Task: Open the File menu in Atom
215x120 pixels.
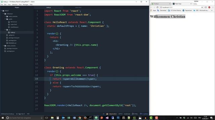Action: pyautogui.click(x=2, y=4)
